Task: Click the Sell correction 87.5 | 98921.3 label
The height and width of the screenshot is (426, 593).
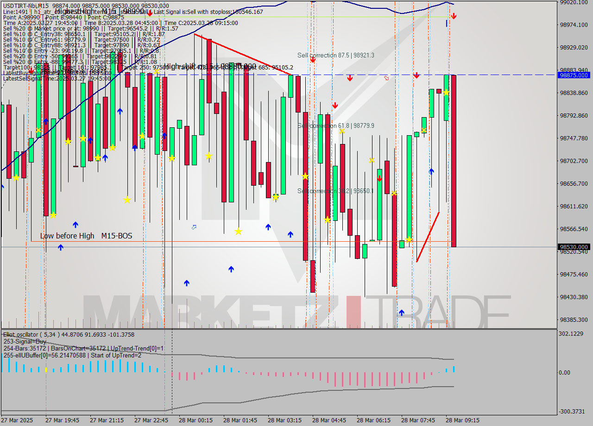Action: tap(335, 55)
